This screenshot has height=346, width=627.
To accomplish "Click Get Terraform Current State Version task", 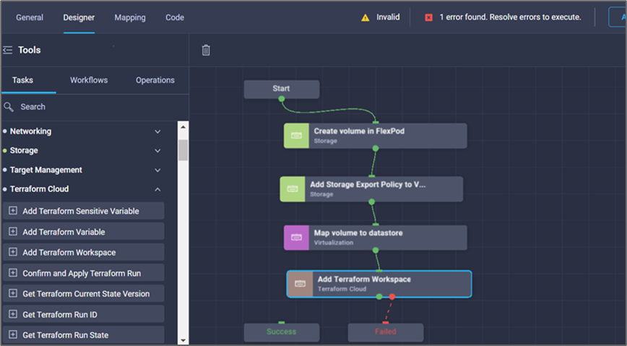I will click(x=84, y=293).
